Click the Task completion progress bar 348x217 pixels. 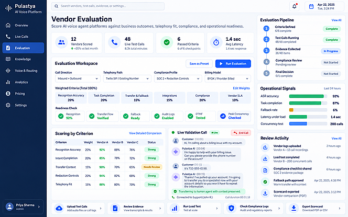tap(308, 103)
